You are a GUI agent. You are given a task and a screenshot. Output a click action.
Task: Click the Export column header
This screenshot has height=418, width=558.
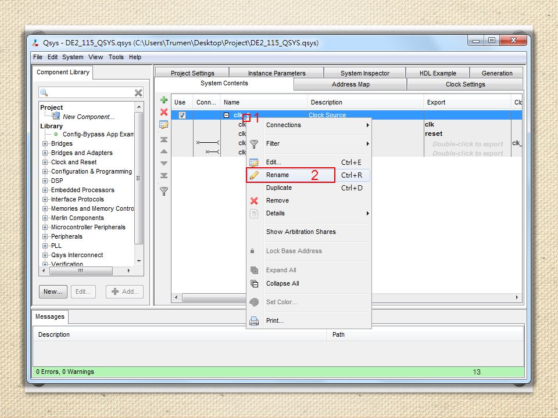click(467, 102)
